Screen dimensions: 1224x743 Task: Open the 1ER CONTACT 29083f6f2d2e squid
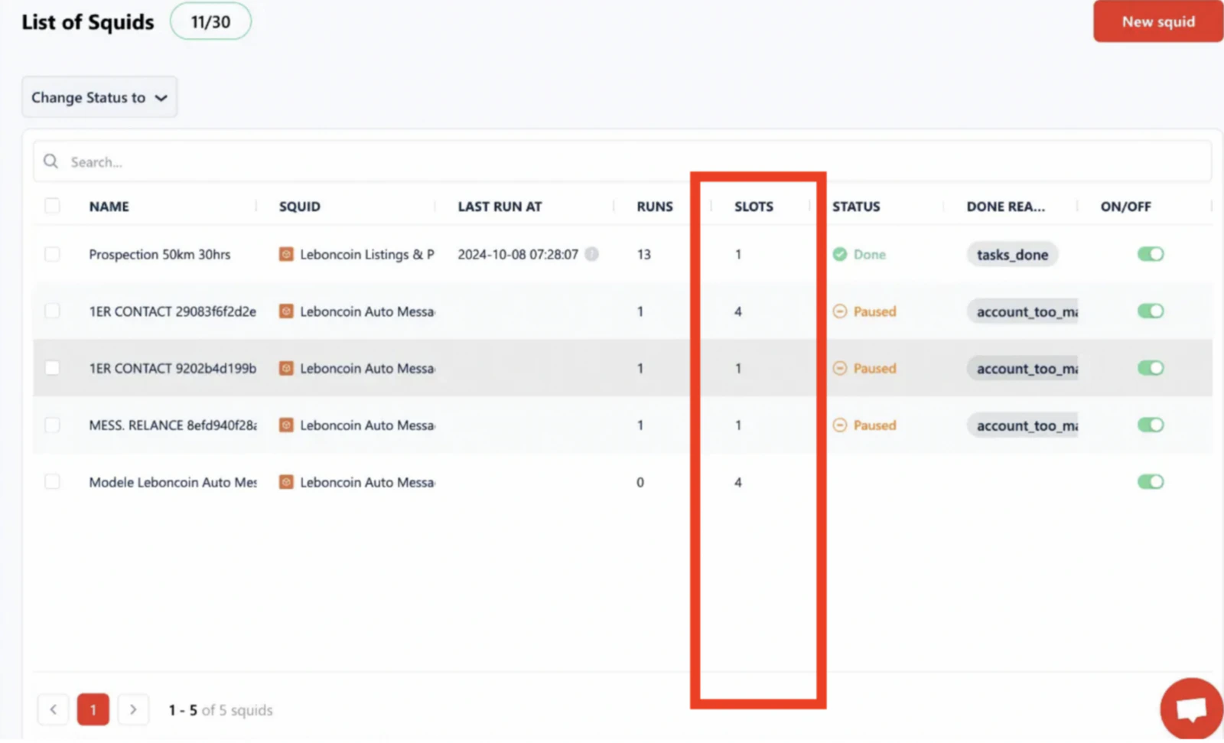173,311
